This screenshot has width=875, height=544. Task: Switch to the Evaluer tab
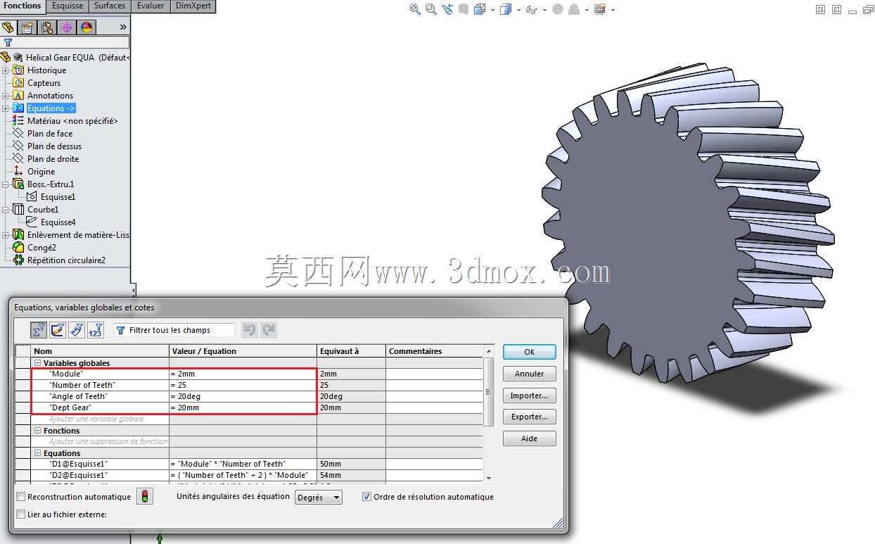point(151,6)
